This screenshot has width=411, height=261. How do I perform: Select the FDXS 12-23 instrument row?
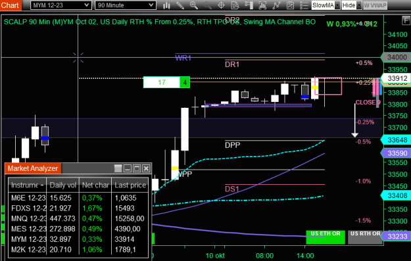[x=78, y=208]
